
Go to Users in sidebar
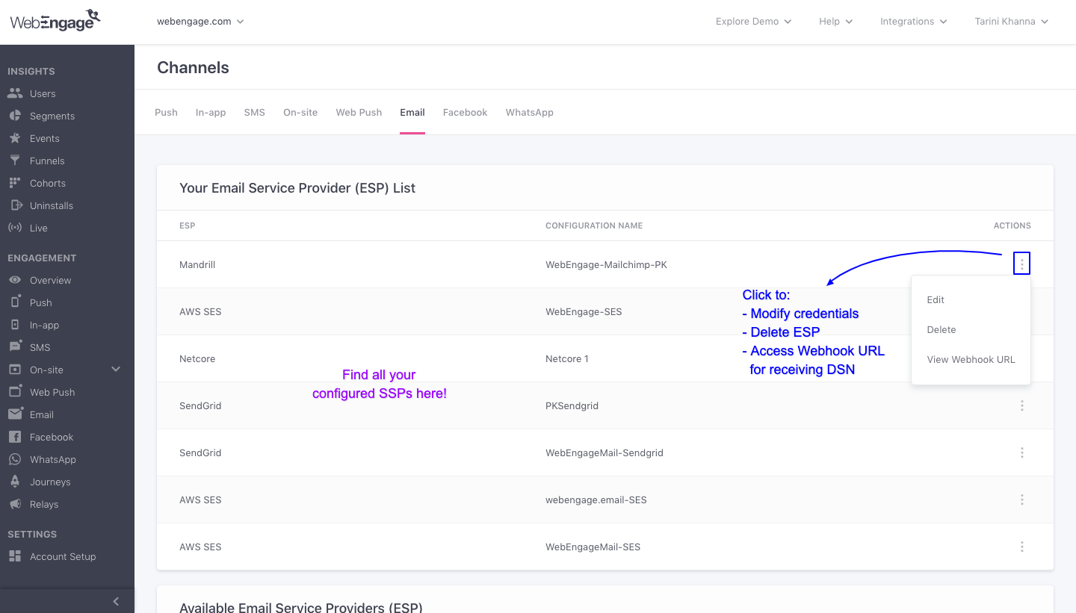[x=43, y=93]
